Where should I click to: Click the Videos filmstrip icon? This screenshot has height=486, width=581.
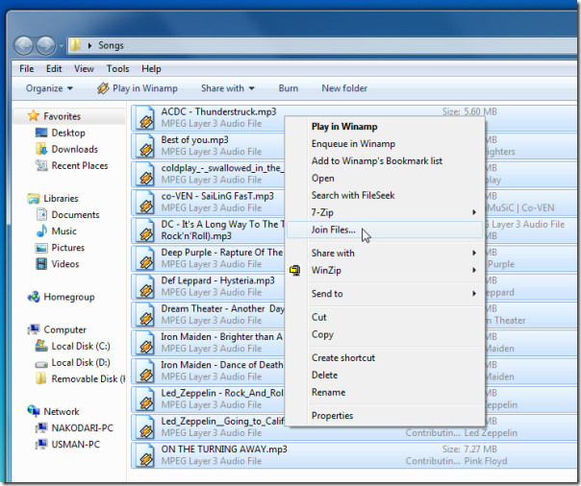point(41,264)
